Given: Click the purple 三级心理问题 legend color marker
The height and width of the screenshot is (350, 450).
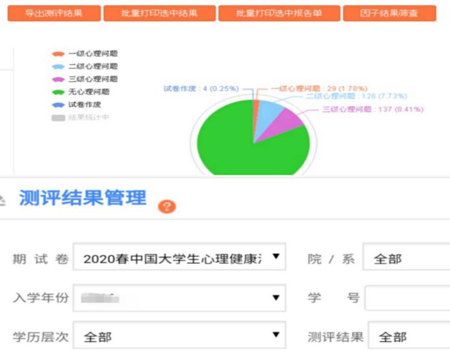Looking at the screenshot, I should pos(58,79).
